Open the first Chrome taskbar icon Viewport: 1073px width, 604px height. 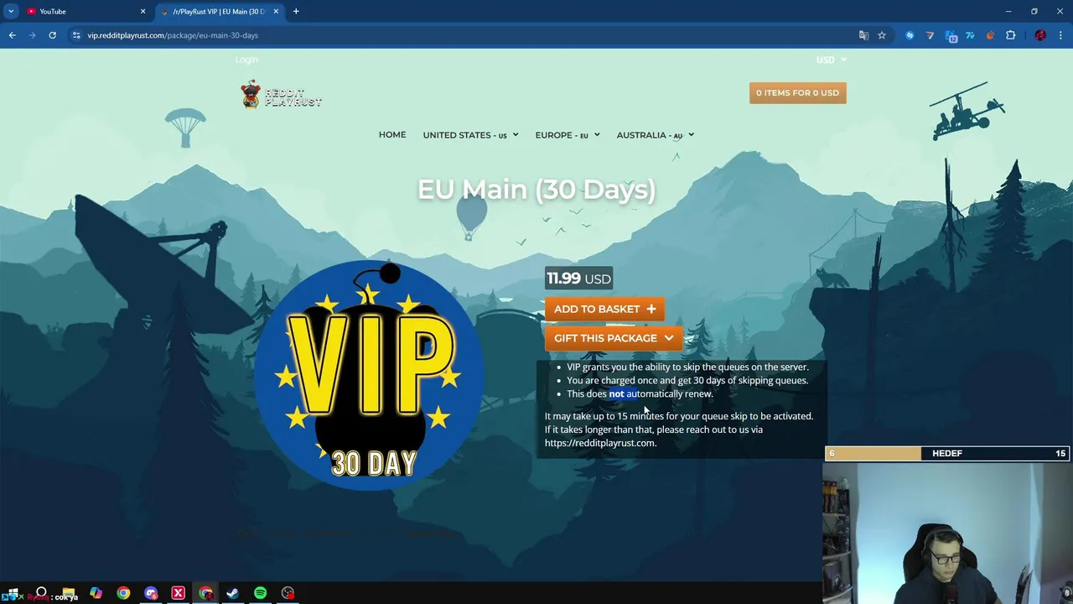tap(123, 594)
